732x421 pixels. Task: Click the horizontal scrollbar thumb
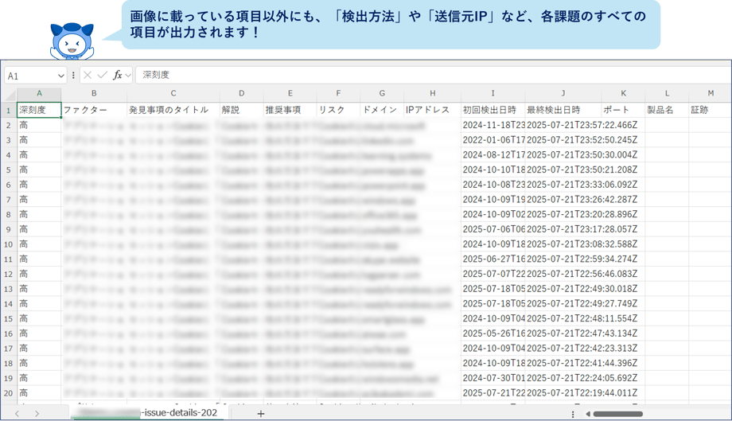pyautogui.click(x=617, y=414)
